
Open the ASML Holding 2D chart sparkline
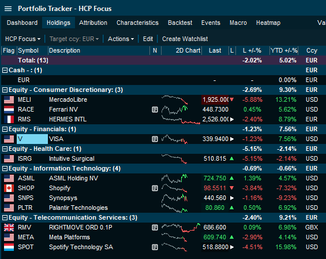pos(175,179)
